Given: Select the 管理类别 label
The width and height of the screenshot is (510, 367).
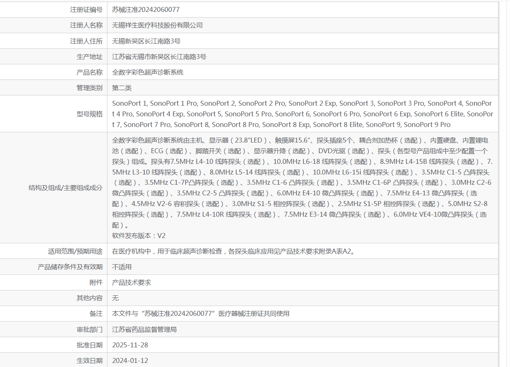Looking at the screenshot, I should click(89, 88).
